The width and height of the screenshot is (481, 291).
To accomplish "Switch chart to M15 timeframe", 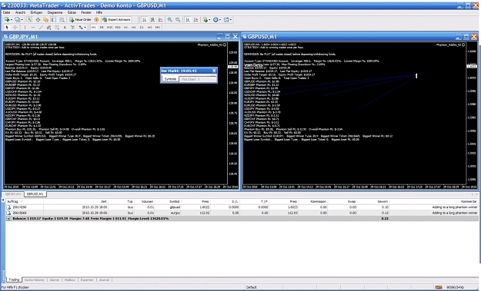I will (109, 27).
